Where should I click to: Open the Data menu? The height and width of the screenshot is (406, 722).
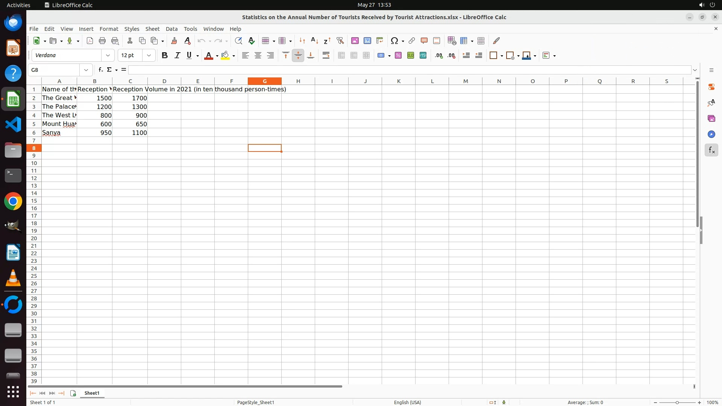171,29
